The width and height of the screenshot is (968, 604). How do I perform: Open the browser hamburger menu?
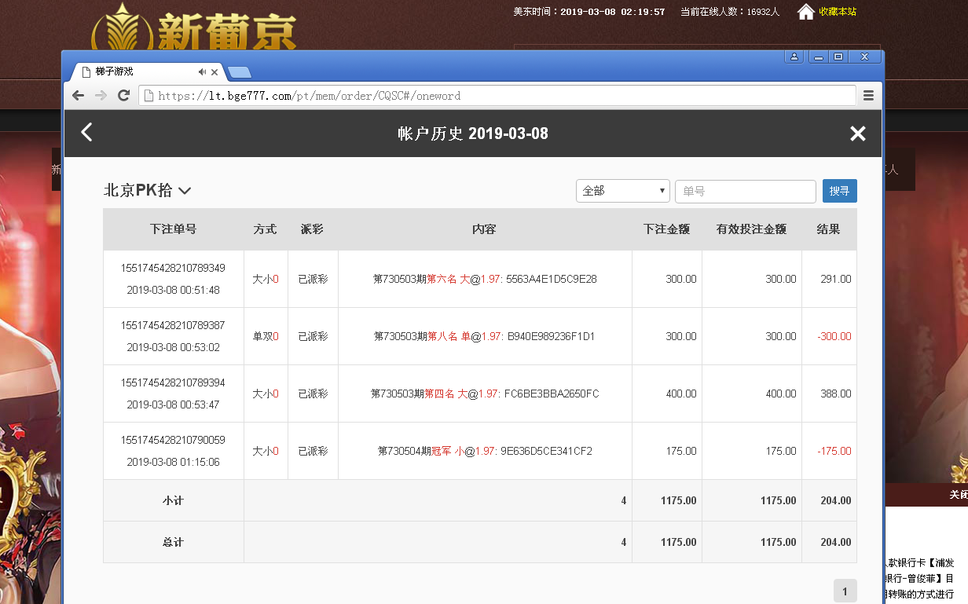(868, 96)
